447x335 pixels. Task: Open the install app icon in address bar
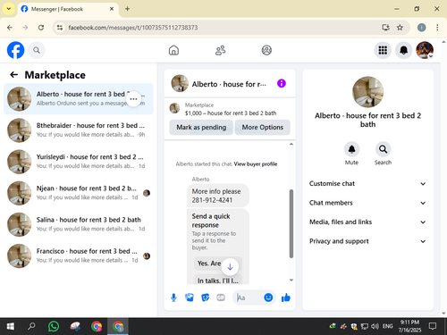coord(385,28)
